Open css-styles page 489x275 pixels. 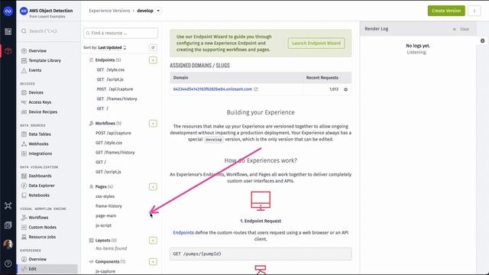point(105,196)
